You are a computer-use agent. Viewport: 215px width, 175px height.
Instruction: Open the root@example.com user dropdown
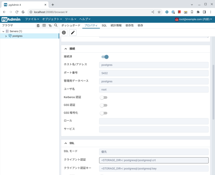(x=193, y=19)
